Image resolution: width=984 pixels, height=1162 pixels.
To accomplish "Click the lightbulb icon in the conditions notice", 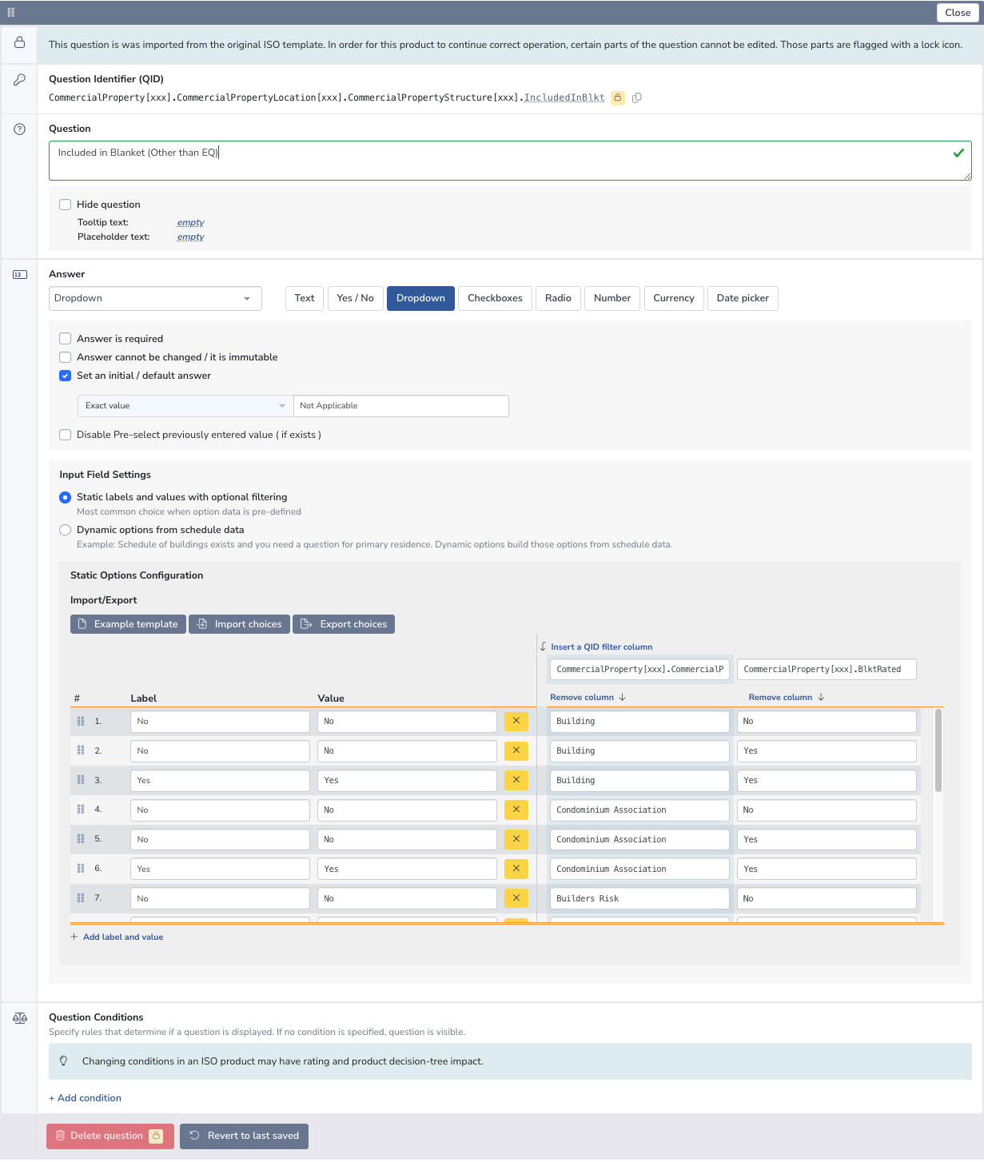I will (64, 1061).
